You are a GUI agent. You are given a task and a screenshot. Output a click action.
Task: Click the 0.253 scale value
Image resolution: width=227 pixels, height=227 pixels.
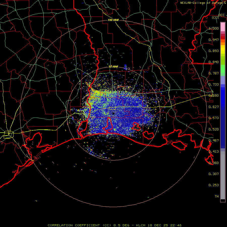coord(214,185)
